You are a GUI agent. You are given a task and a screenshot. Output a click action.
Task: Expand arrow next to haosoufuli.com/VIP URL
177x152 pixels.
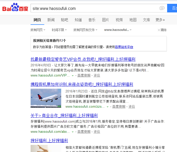pos(73,75)
